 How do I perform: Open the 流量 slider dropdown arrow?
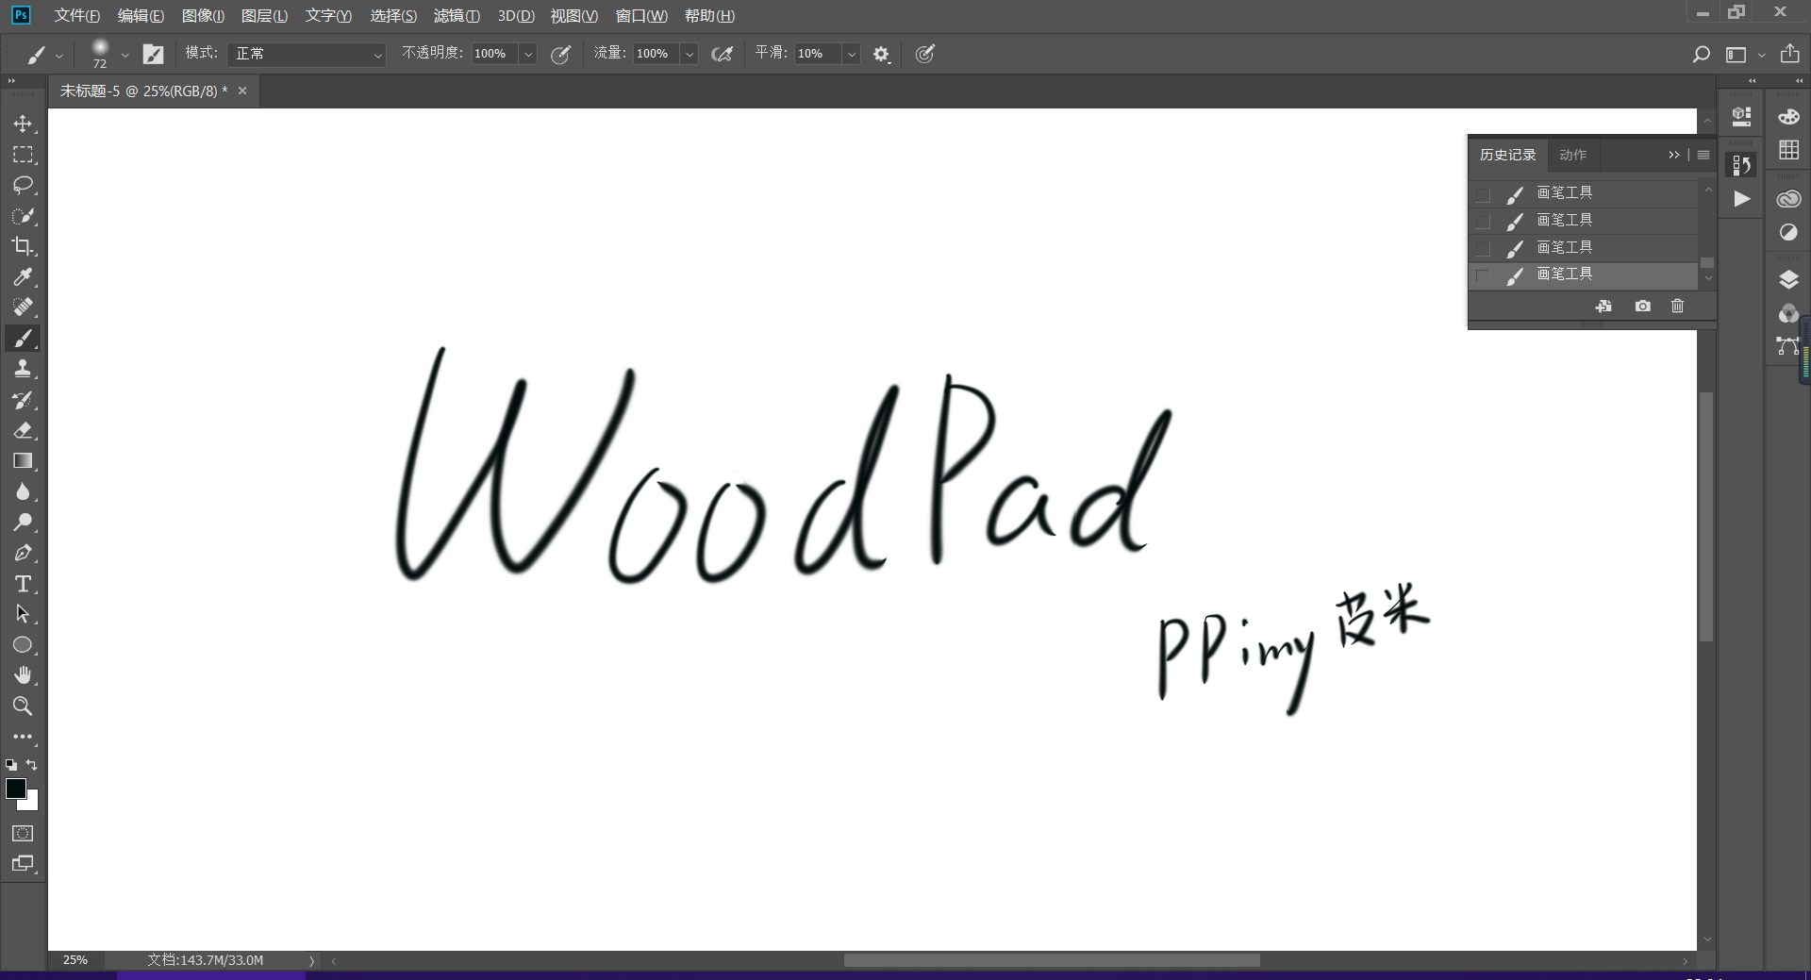[690, 55]
